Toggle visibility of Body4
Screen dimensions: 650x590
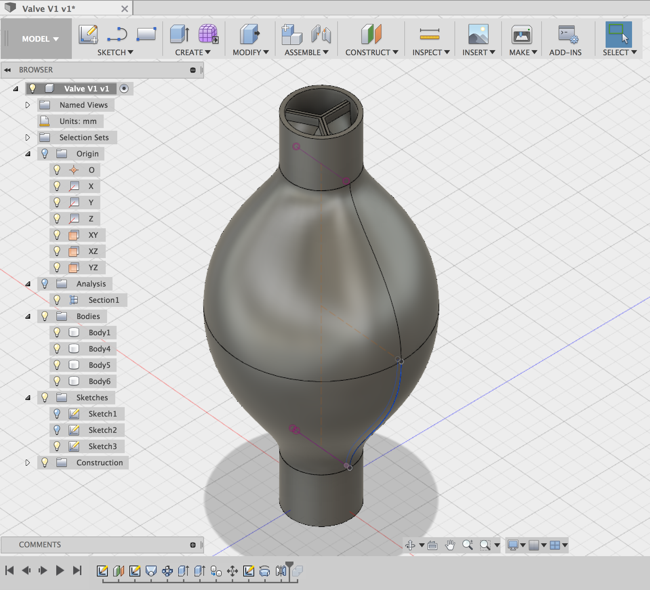[x=57, y=349]
